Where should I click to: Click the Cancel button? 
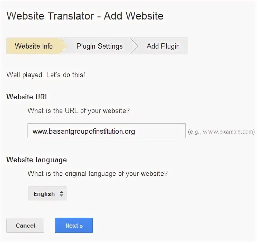[x=25, y=225]
